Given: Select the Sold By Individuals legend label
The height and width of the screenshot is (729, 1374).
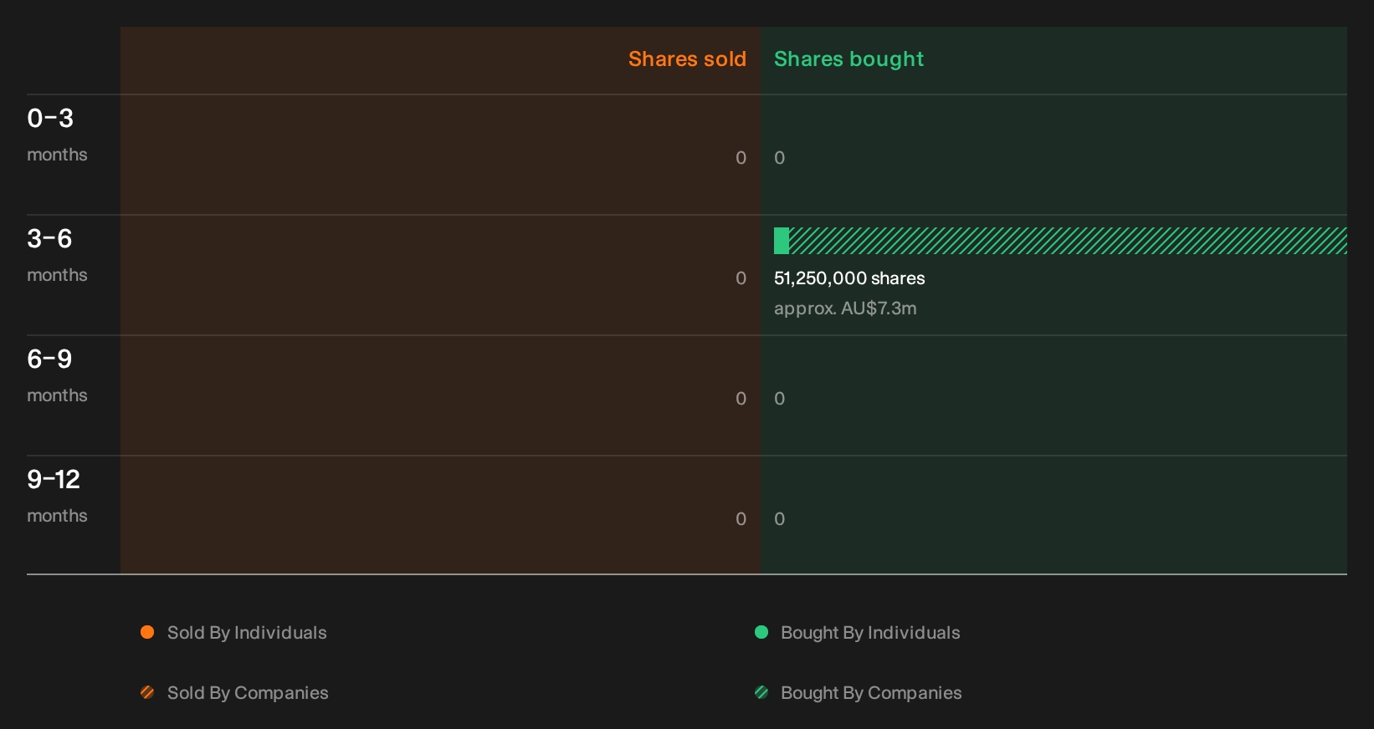Looking at the screenshot, I should tap(247, 633).
